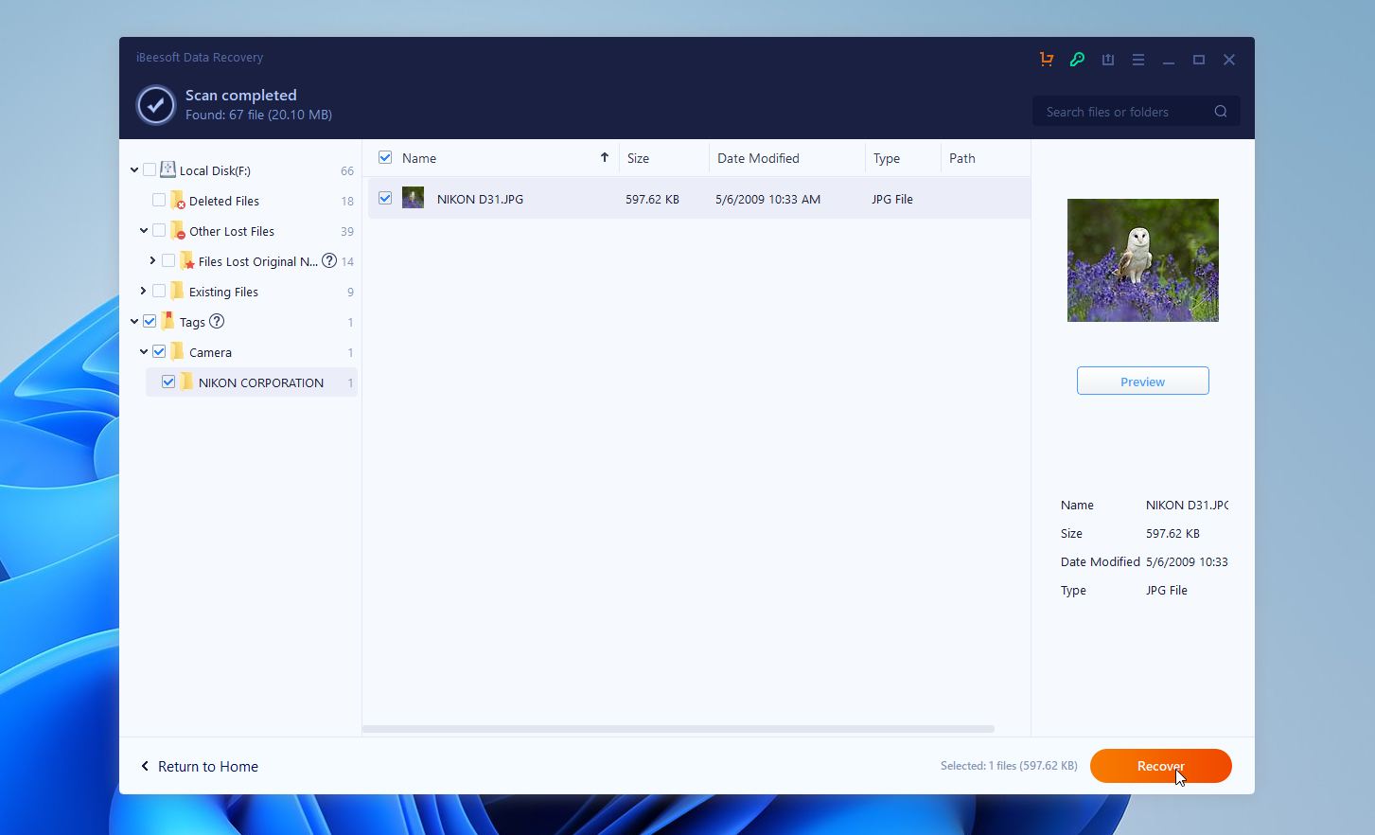
Task: Click the NIKON D31.JPG file thumbnail icon
Action: 413,198
